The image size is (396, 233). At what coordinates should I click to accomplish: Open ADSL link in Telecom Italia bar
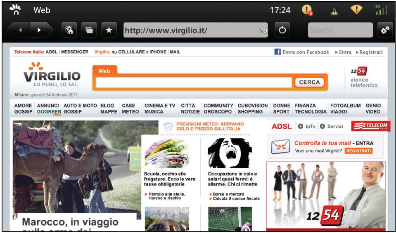(x=52, y=52)
